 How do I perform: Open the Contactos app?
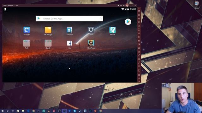tap(69, 30)
